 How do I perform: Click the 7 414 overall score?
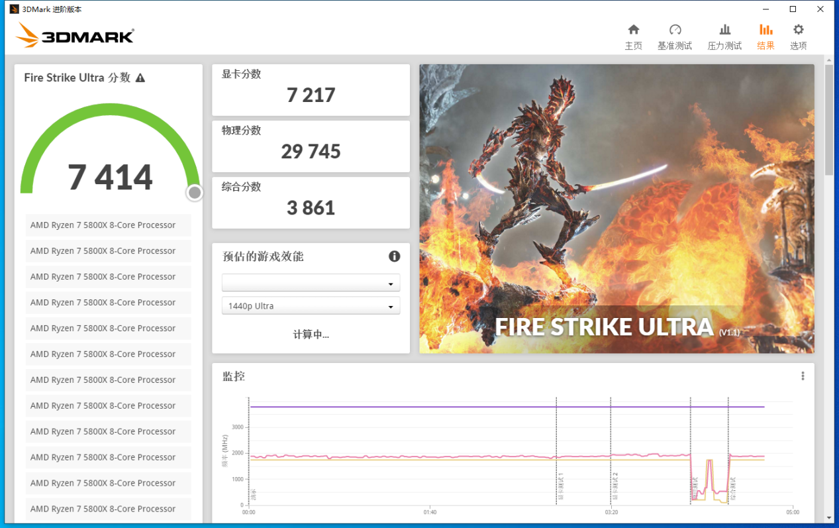(110, 177)
